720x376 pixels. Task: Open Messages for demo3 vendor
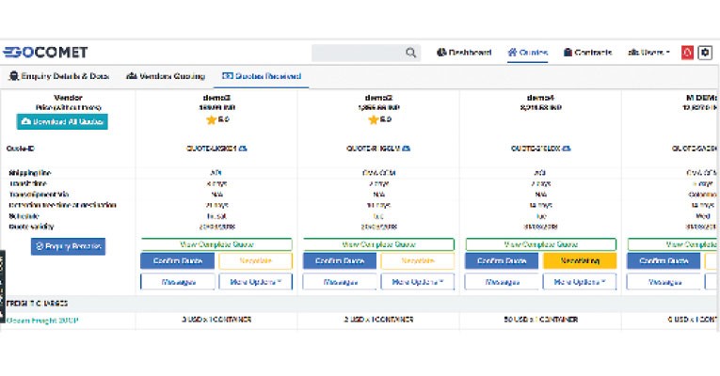tap(178, 282)
